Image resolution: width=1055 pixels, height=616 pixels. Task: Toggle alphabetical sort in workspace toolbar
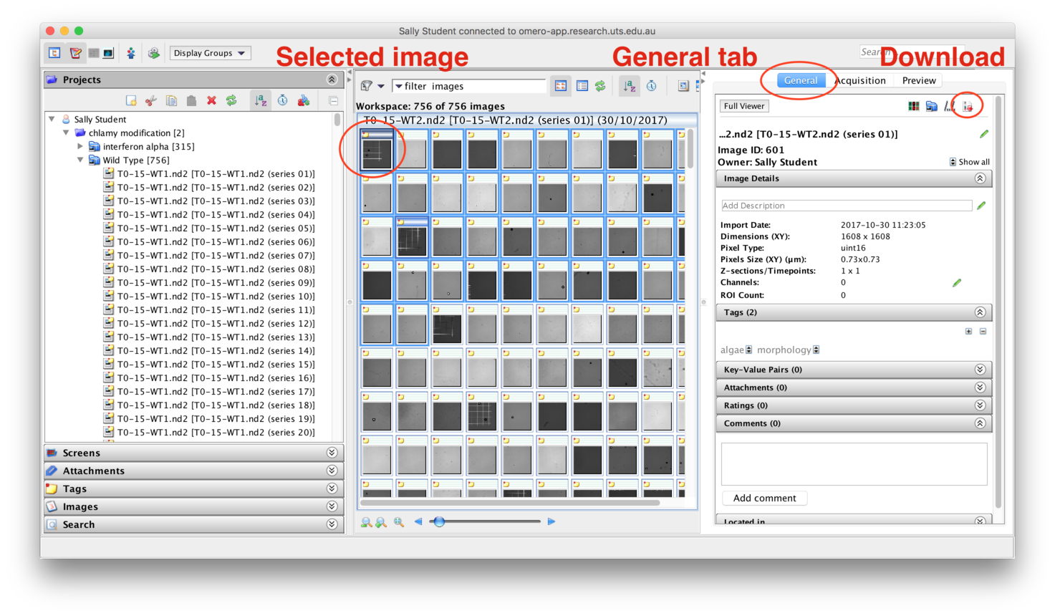click(x=629, y=86)
